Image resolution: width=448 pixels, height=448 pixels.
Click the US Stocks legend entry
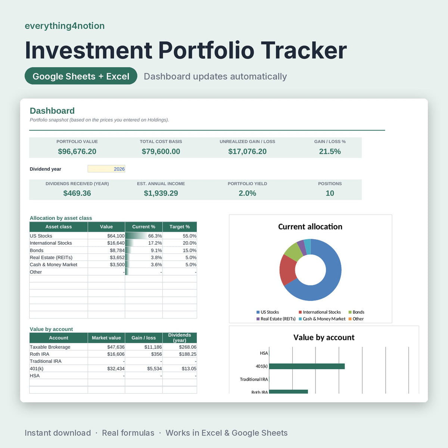[x=268, y=312]
